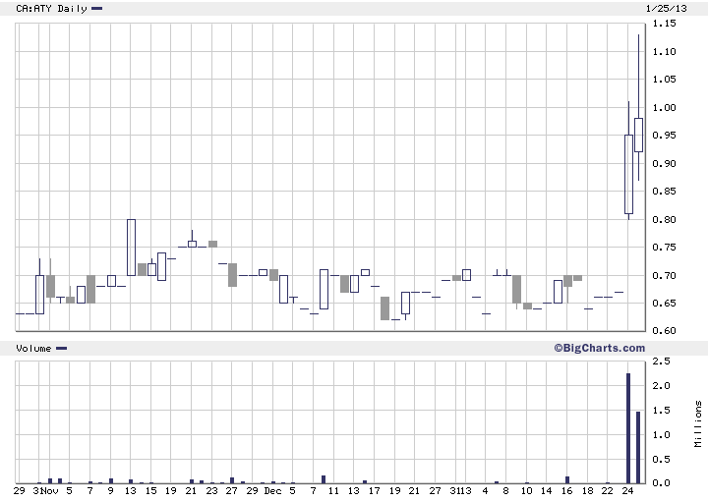Click the 1.10 price axis label
The image size is (708, 501).
coord(664,51)
